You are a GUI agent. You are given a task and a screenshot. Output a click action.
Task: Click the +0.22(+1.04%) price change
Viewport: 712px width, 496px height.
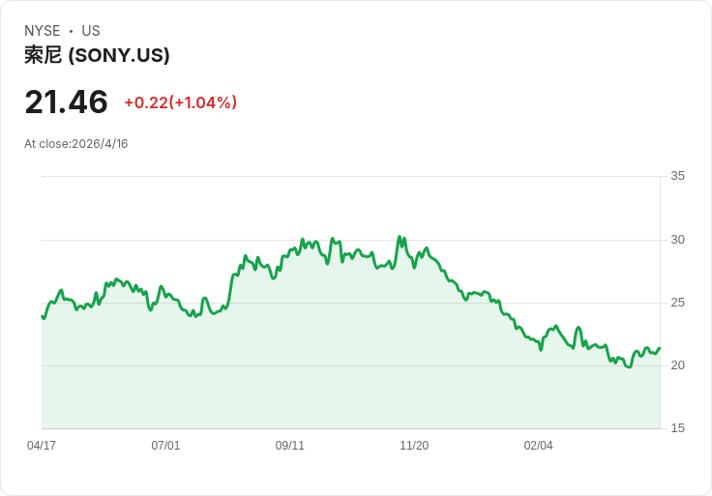click(x=180, y=102)
